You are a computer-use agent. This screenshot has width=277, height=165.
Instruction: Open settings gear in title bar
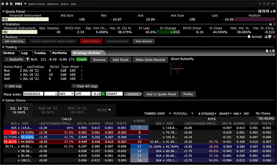pos(264,4)
